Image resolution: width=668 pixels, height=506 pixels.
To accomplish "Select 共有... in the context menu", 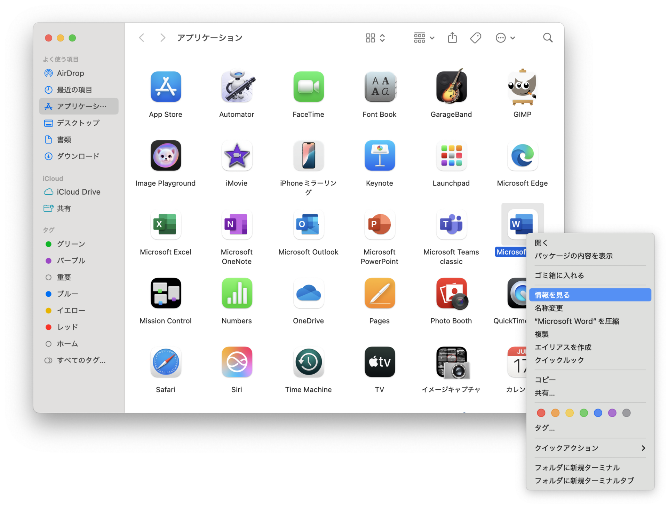I will (x=590, y=393).
